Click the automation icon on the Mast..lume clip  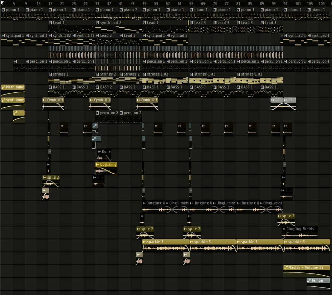click(x=3, y=87)
